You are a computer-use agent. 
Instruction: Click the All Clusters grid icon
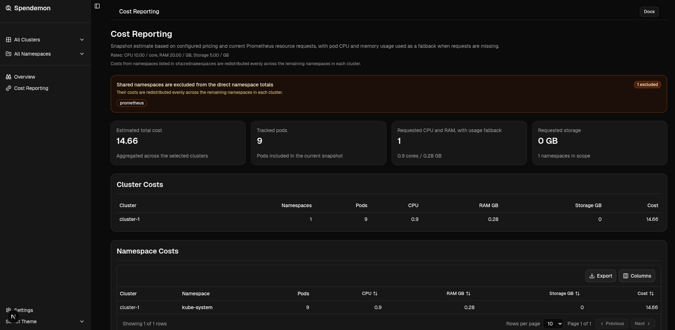tap(9, 40)
